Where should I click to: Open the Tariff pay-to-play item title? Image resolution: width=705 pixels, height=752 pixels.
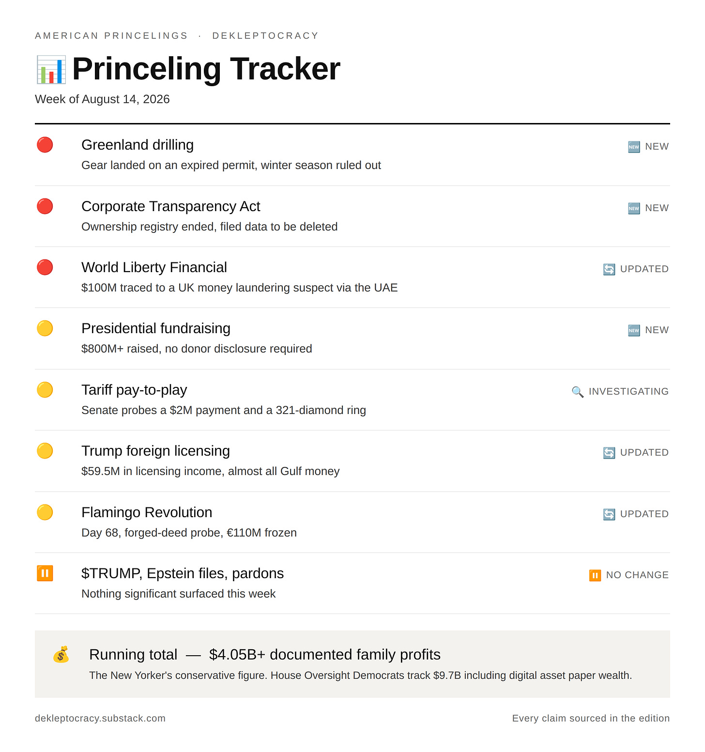click(x=134, y=390)
